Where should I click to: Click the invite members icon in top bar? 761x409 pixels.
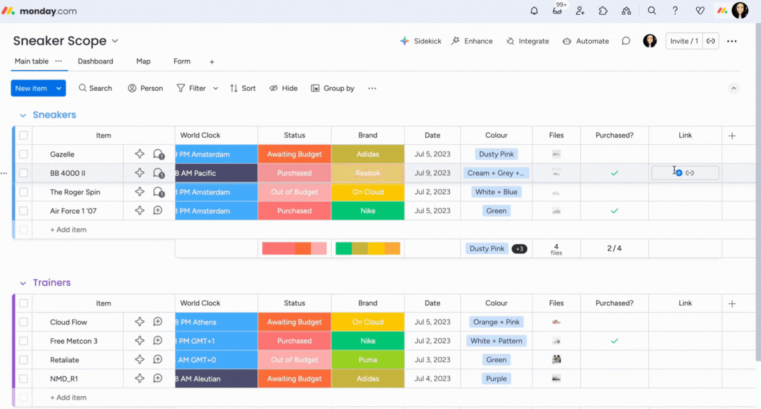pos(580,11)
